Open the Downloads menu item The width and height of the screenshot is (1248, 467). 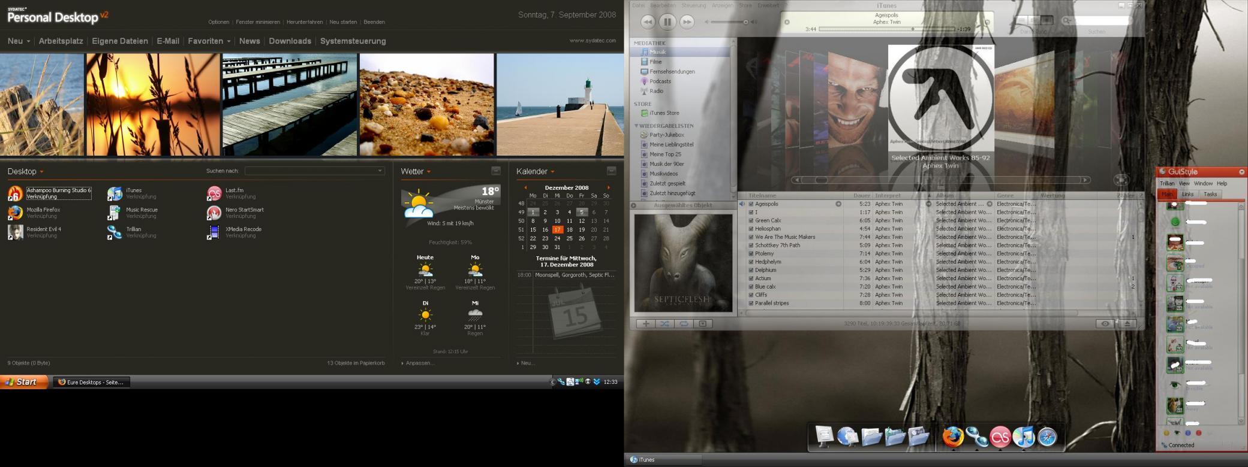[x=290, y=41]
